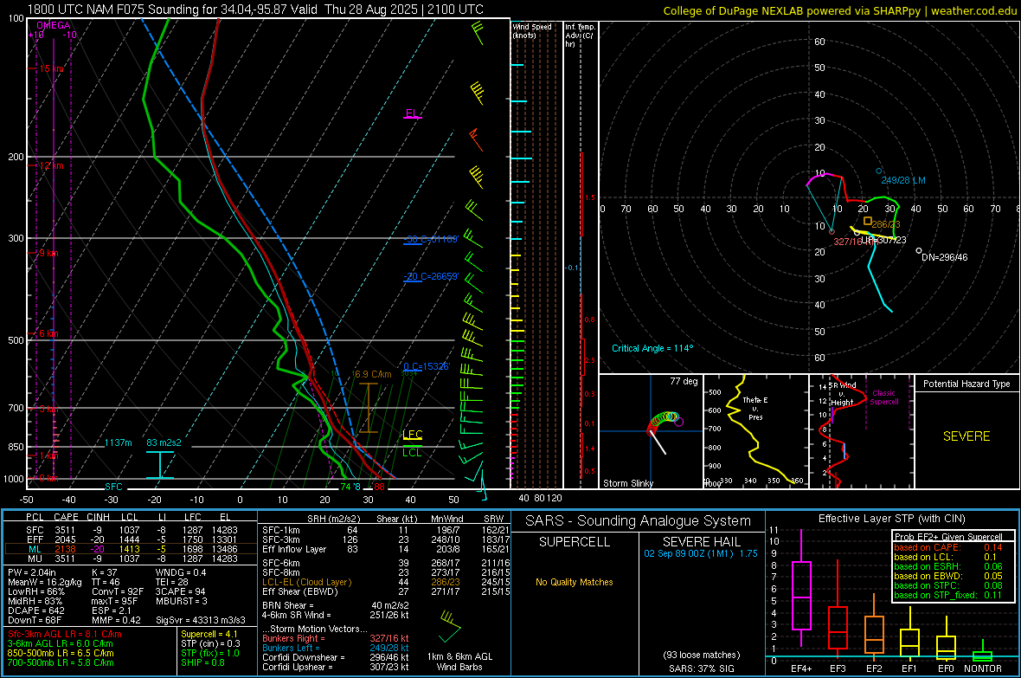Click the 'PW = 2.04in' value
The height and width of the screenshot is (678, 1021).
pyautogui.click(x=34, y=572)
